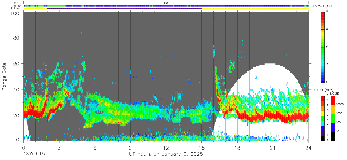Click the 9 hour tick on the UT axis
The image size is (347, 160).
click(131, 148)
